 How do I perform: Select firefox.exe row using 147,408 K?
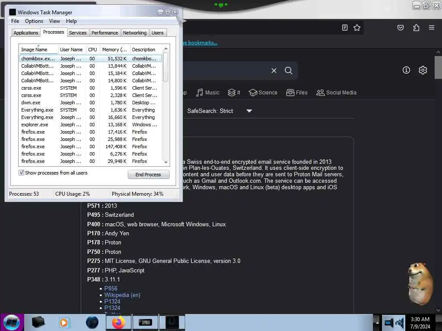(x=90, y=147)
